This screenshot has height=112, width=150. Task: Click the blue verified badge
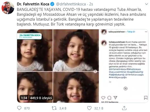[x=52, y=4]
